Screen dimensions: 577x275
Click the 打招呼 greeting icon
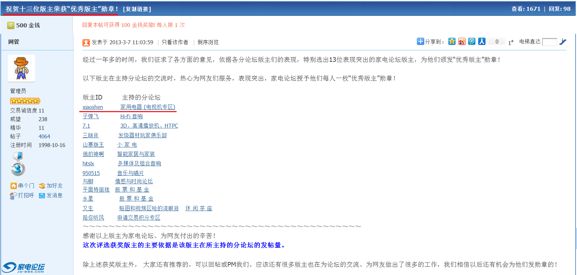pyautogui.click(x=13, y=196)
